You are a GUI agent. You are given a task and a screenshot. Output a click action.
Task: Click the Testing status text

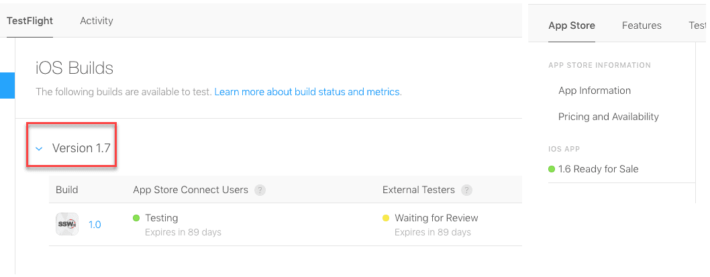coord(161,218)
